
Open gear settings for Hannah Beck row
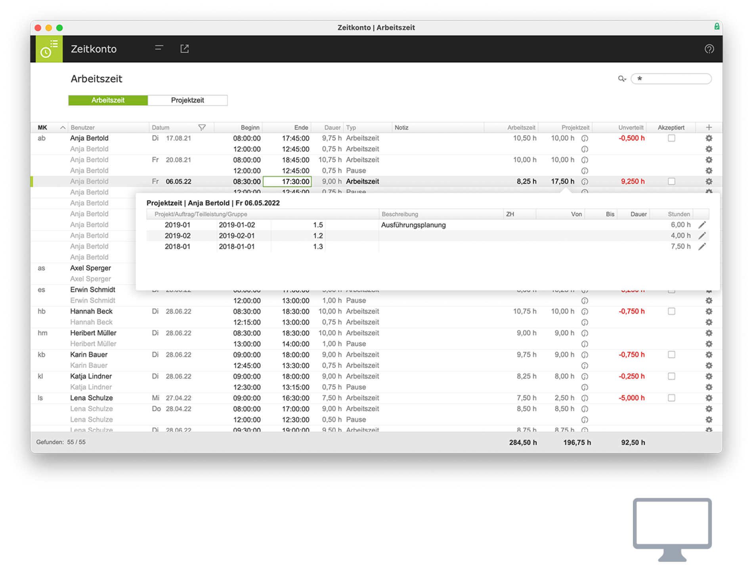pos(709,311)
